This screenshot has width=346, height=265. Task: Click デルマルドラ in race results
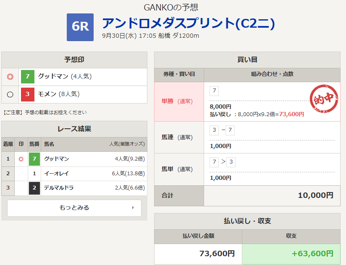coord(59,188)
